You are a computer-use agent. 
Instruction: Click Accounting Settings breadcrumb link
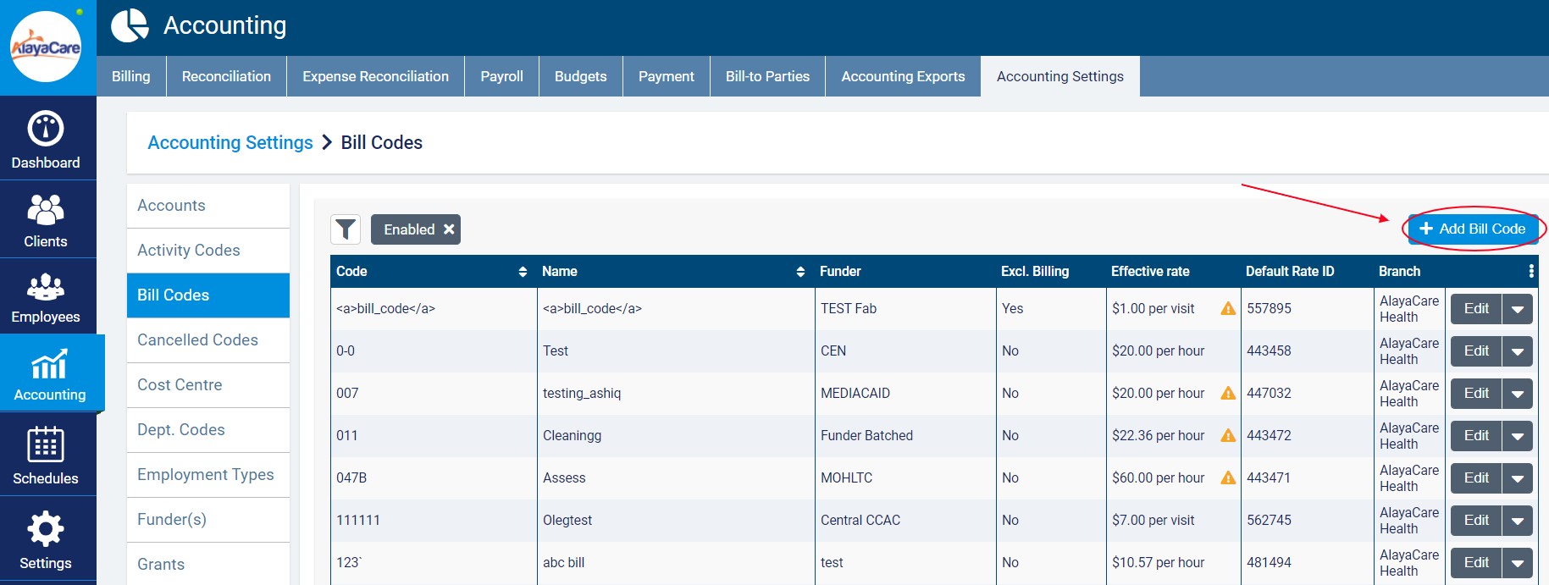(230, 142)
